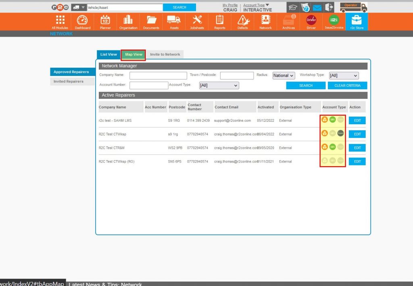Click EDIT next to R2C Test CTR&M
The width and height of the screenshot is (413, 286).
coord(357,148)
